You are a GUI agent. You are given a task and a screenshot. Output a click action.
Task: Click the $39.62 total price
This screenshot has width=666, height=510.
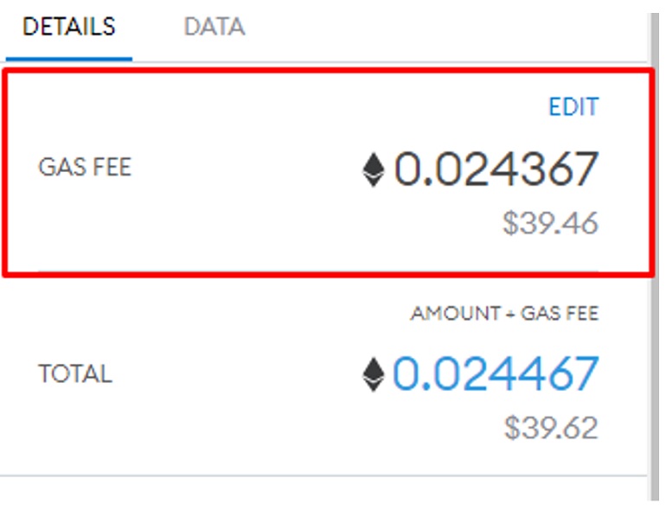click(x=550, y=427)
